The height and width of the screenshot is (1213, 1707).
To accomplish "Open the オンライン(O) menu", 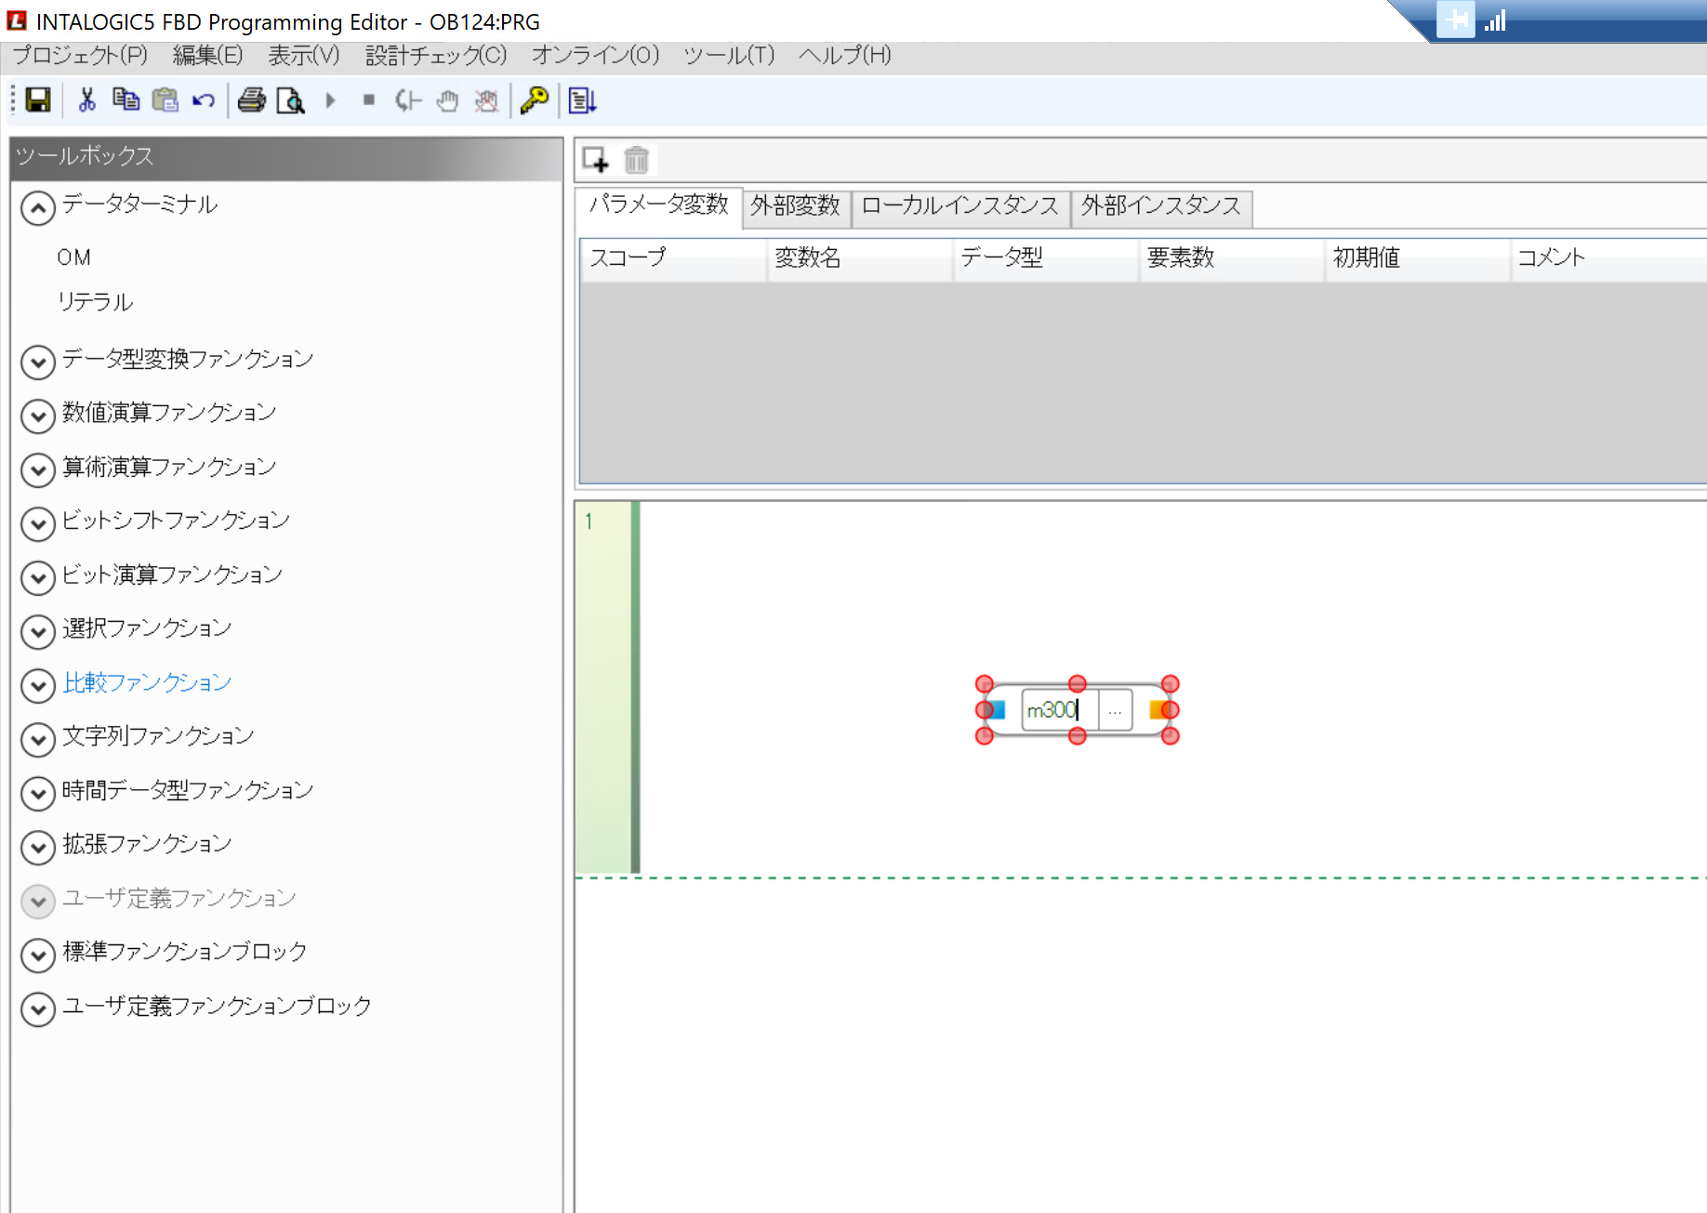I will click(595, 56).
